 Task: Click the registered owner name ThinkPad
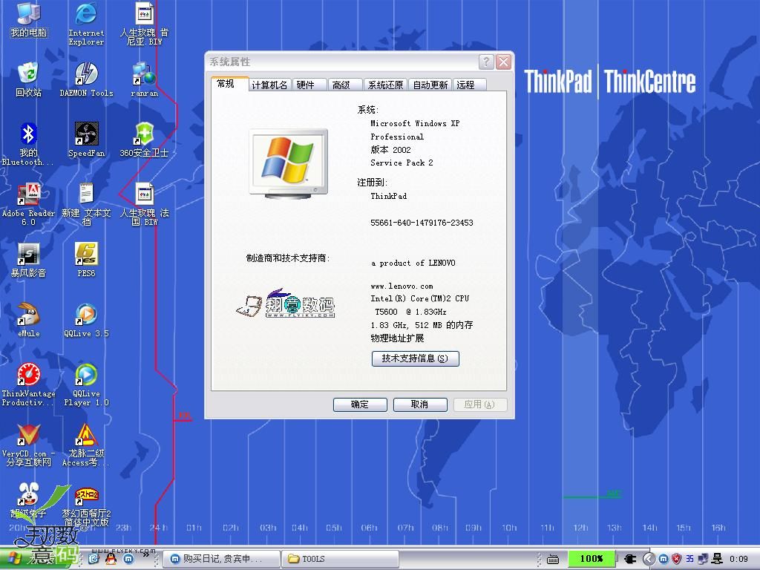tap(389, 196)
